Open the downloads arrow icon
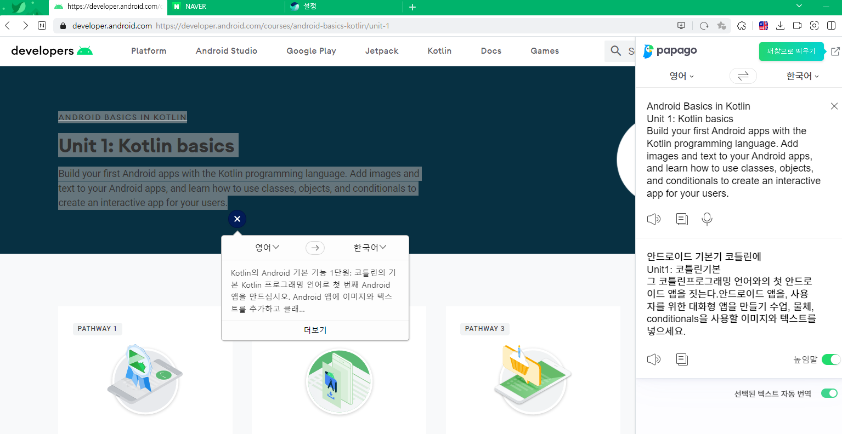This screenshot has height=434, width=842. pyautogui.click(x=781, y=26)
